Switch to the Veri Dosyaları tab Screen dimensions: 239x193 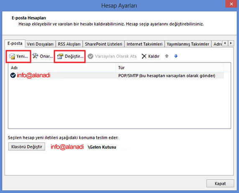click(40, 44)
